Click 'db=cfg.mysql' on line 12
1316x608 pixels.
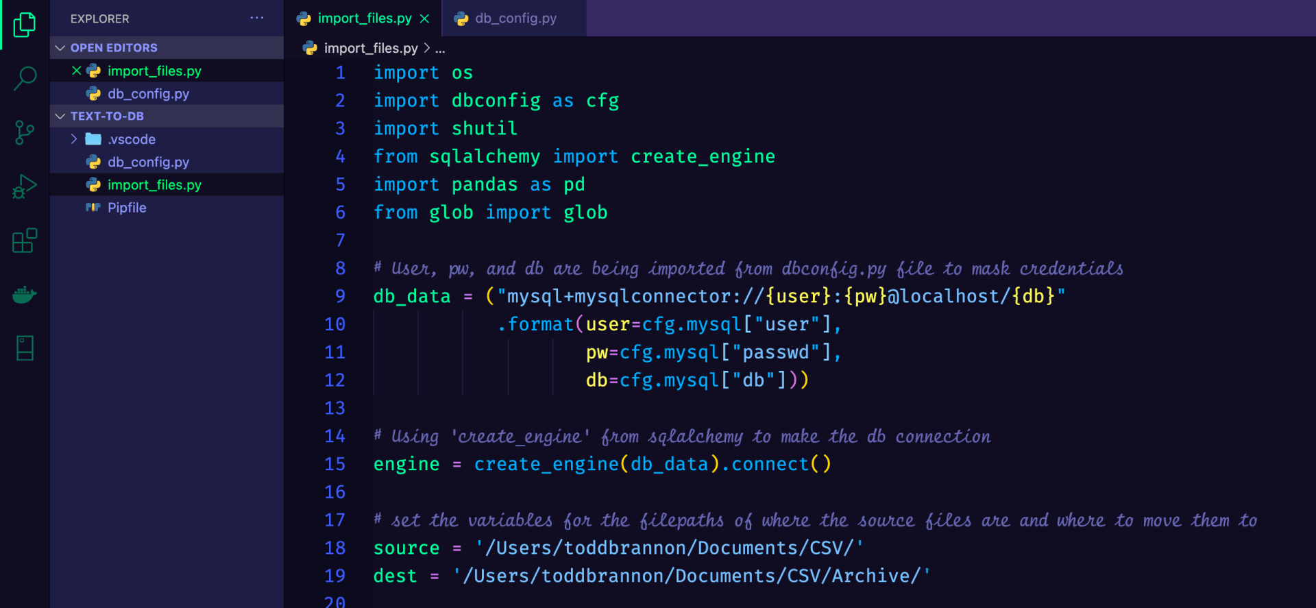coord(652,380)
